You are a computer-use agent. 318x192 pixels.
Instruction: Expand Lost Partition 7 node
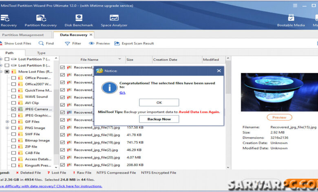[x=1, y=59]
